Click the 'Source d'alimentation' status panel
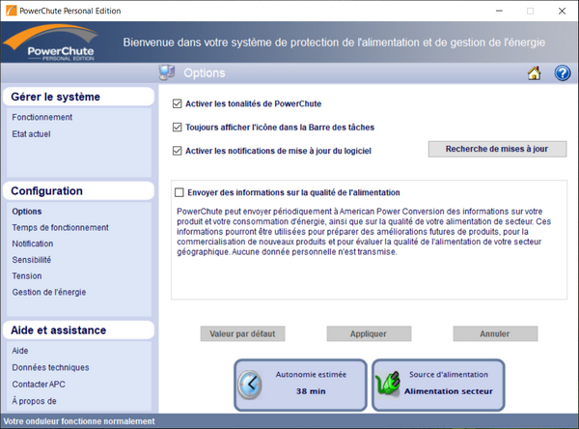 point(438,385)
